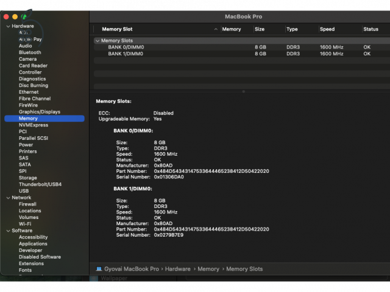The height and width of the screenshot is (292, 390).
Task: Collapse the Network section
Action: click(x=8, y=198)
